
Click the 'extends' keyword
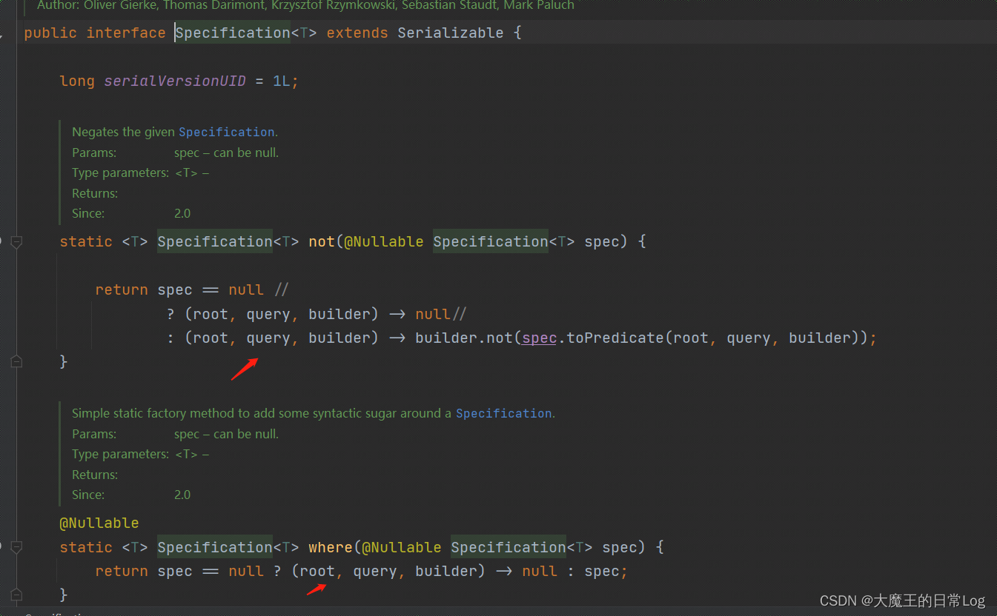357,33
